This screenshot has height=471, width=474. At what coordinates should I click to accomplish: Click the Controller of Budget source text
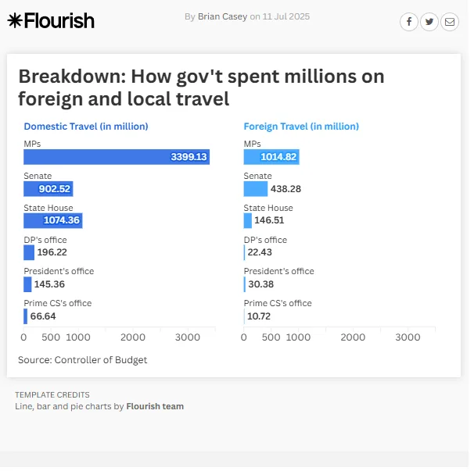tap(82, 360)
